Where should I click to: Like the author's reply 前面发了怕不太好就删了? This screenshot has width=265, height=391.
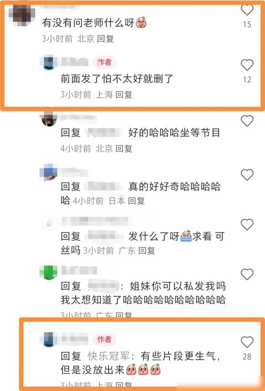(247, 65)
